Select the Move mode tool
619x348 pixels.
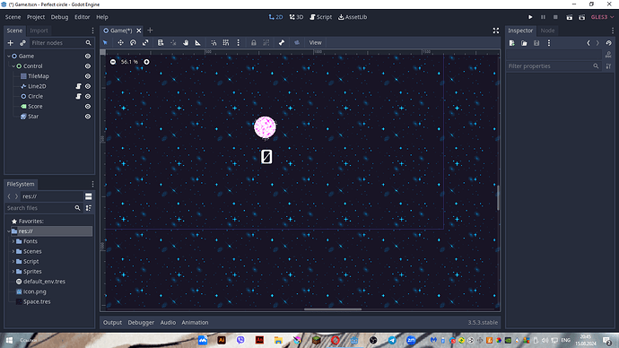120,43
